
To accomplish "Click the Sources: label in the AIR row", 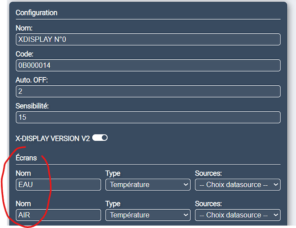I will [208, 203].
